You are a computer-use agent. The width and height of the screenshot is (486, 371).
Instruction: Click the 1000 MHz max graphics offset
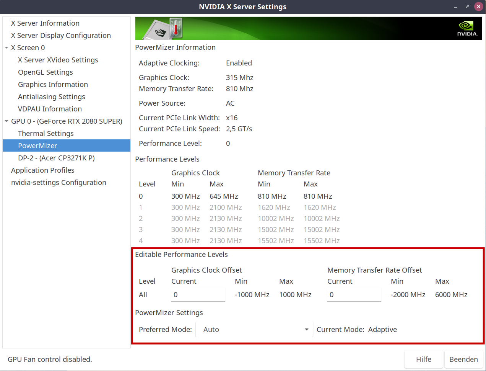coord(295,295)
